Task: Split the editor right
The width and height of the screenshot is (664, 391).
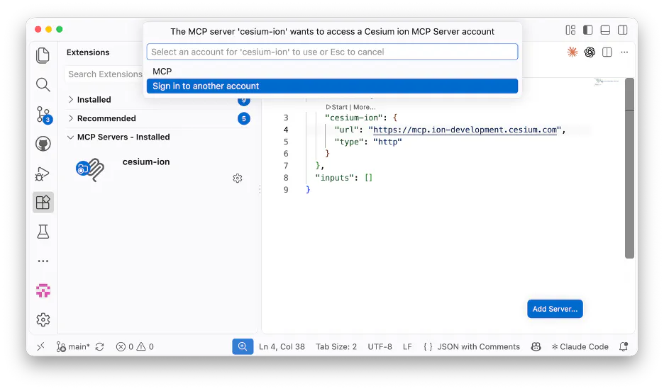Action: (x=607, y=52)
